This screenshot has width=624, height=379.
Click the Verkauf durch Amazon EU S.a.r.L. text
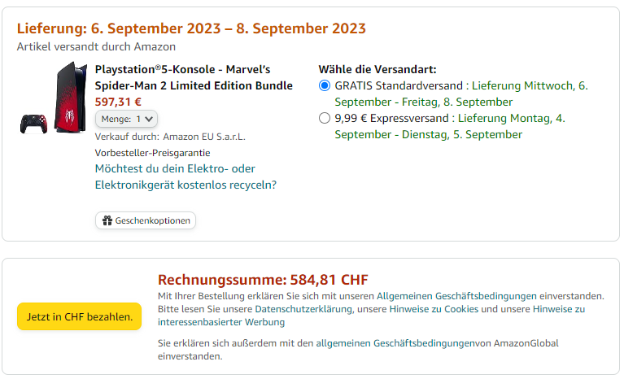170,137
